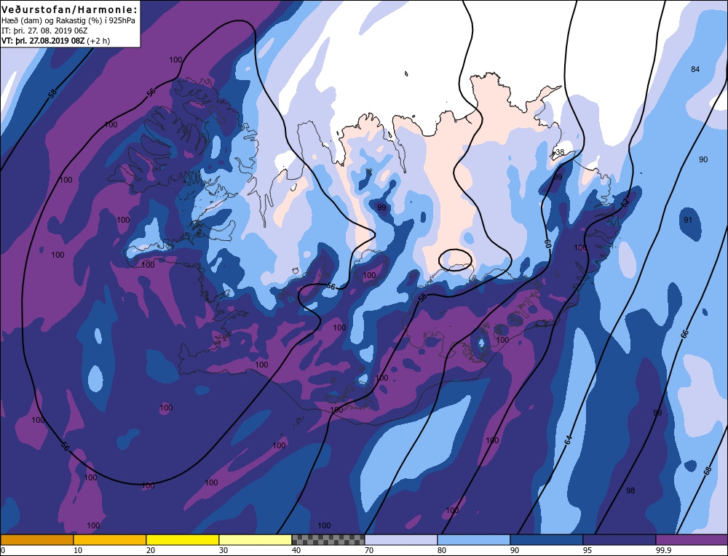Screen dimensions: 728x556
Task: Click the humidity value label "84"
Action: [x=695, y=70]
